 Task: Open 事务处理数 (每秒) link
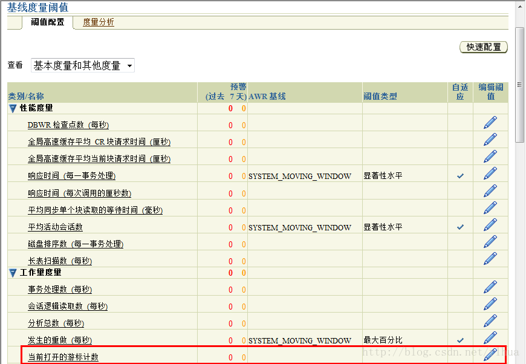pos(60,290)
